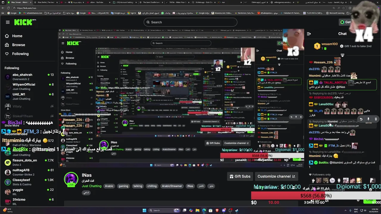
Task: Select the gaming tag
Action: (x=123, y=186)
